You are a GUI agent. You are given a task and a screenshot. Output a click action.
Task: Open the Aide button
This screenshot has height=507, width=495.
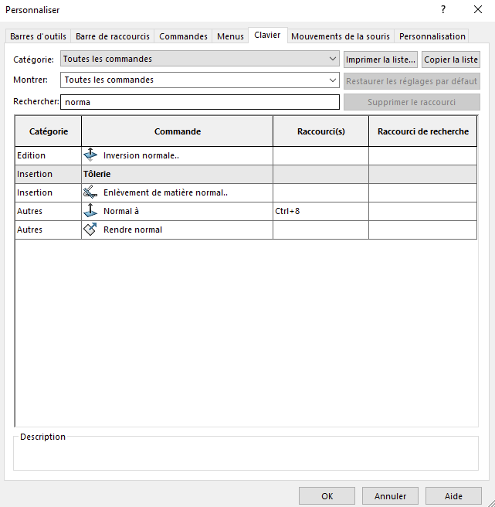tap(453, 496)
